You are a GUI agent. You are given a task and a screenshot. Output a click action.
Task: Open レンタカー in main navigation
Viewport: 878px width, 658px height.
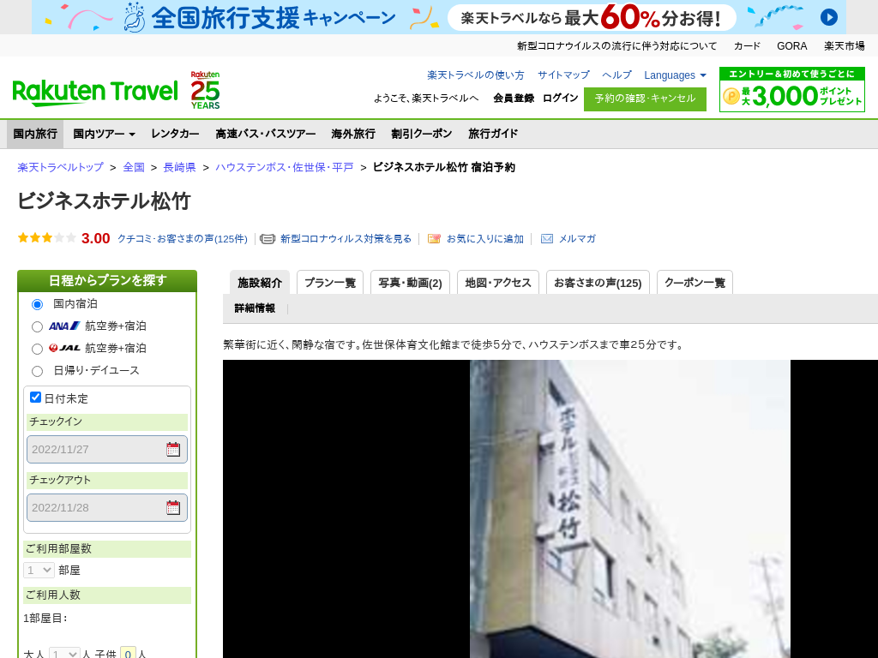tap(175, 134)
